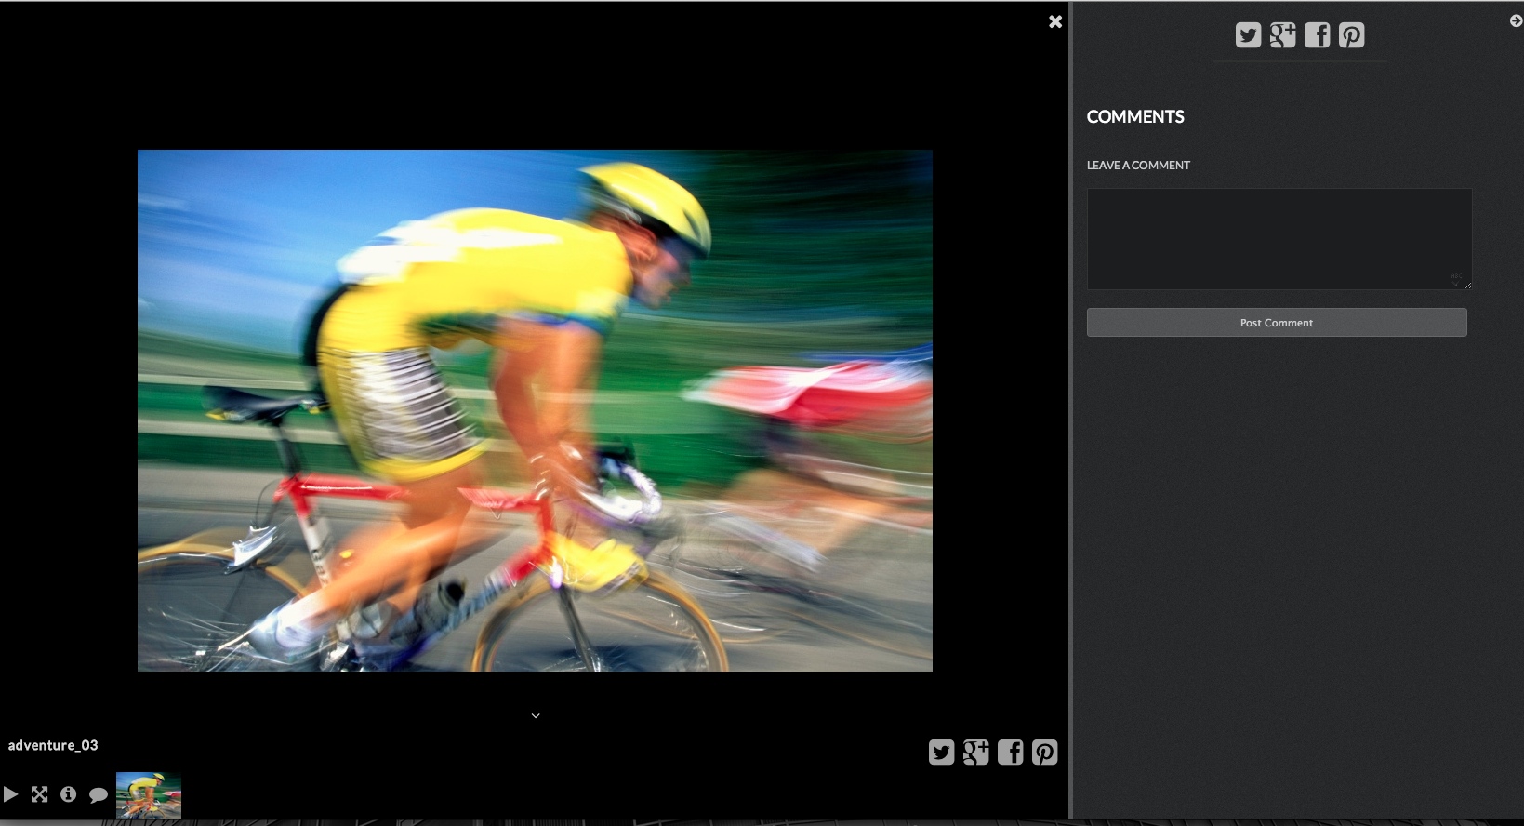The height and width of the screenshot is (826, 1524).
Task: Toggle comments with the speech bubble icon
Action: 98,795
